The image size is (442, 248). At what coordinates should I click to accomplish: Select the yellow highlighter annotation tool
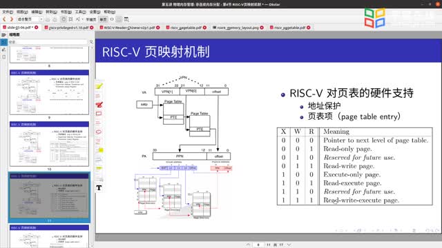99,86
